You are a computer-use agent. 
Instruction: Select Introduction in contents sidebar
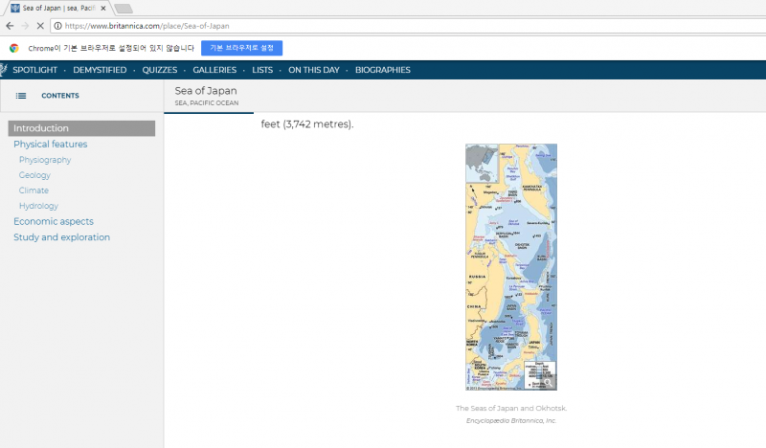click(x=41, y=128)
